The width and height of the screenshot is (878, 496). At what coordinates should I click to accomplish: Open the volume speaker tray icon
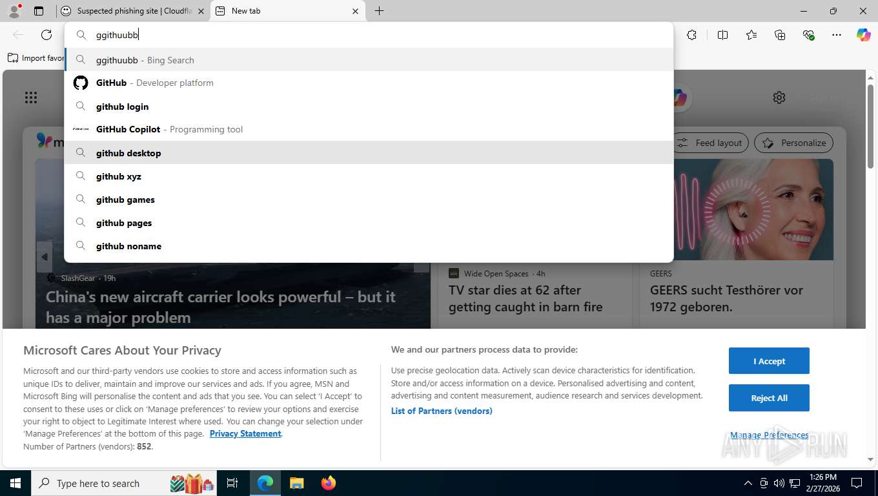pyautogui.click(x=779, y=483)
